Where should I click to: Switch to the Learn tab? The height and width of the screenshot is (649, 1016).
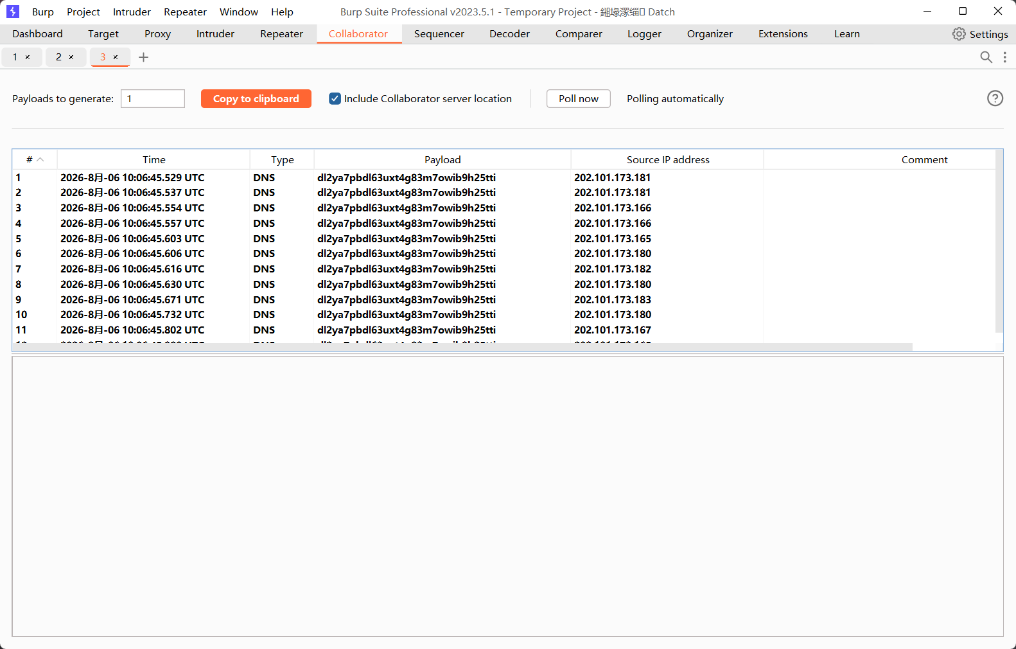(x=846, y=34)
